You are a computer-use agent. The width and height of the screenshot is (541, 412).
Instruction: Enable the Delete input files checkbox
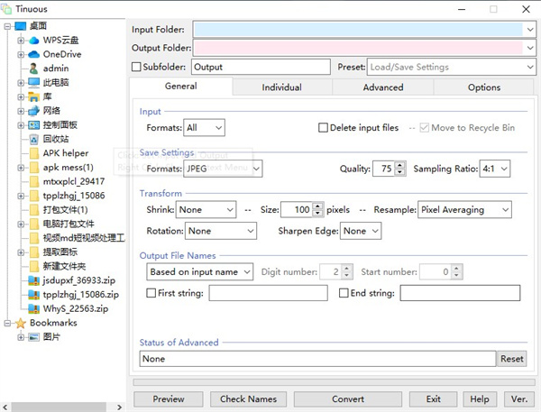324,128
